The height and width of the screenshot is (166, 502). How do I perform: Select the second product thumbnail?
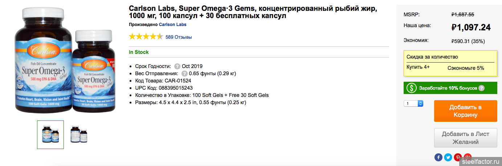(x=79, y=135)
